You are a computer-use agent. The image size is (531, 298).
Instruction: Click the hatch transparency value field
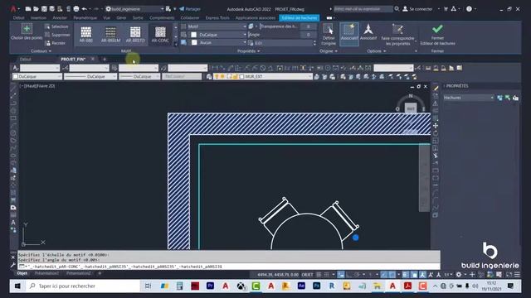tap(308, 26)
